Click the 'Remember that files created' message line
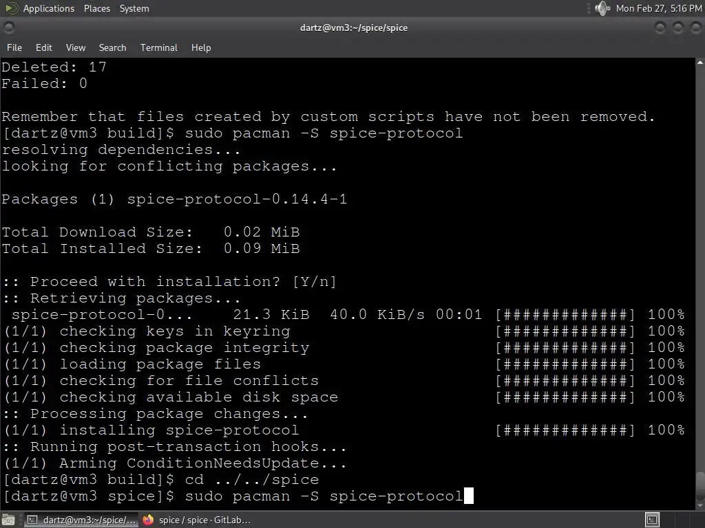 [328, 117]
